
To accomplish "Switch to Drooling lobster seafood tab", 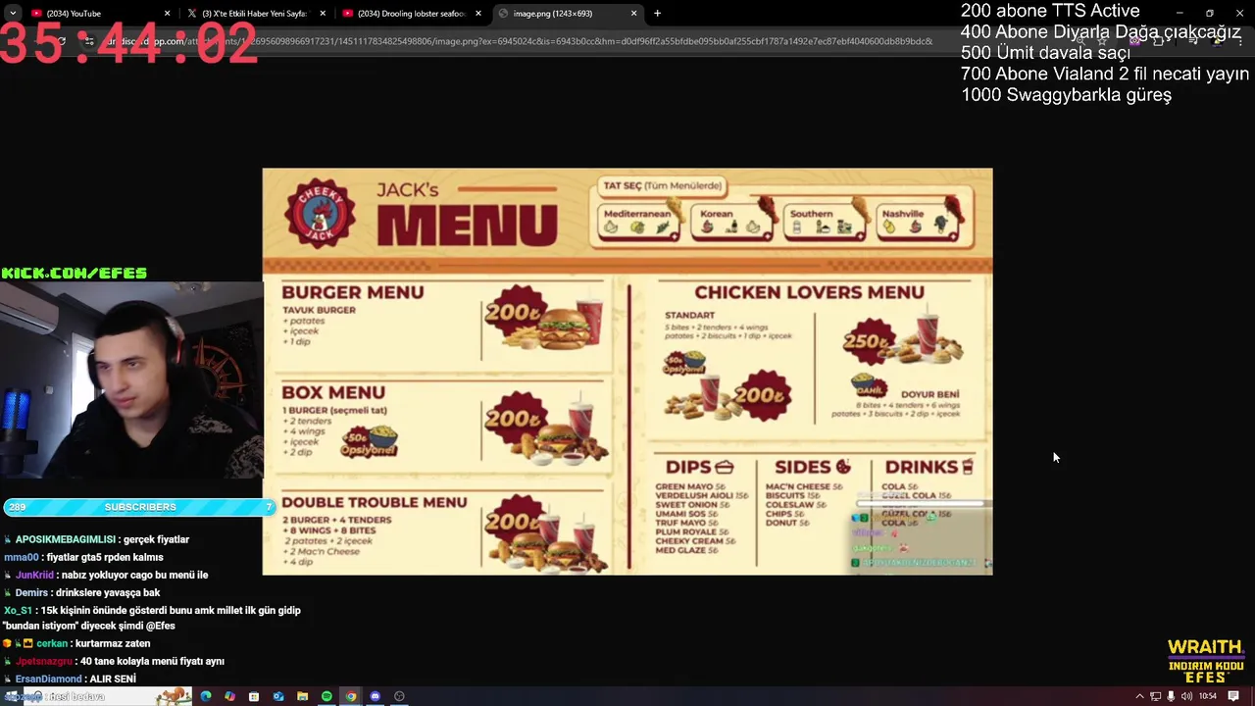I will [412, 13].
